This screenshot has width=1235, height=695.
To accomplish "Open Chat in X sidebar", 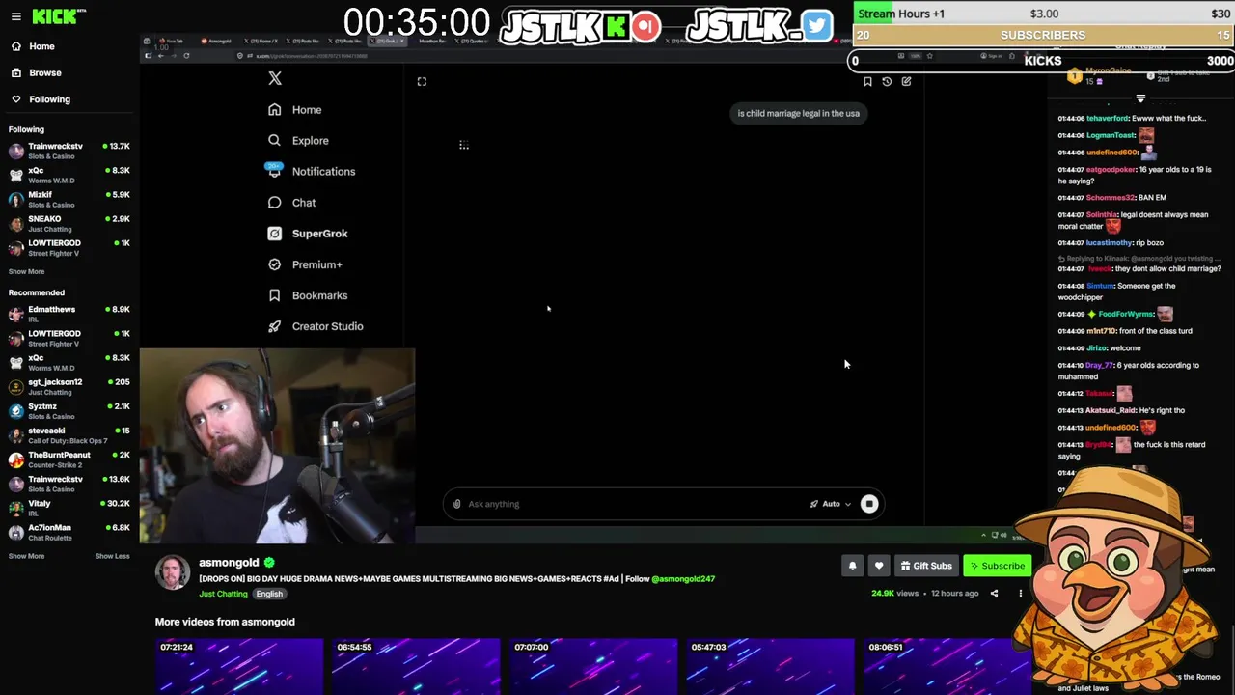I will point(292,203).
